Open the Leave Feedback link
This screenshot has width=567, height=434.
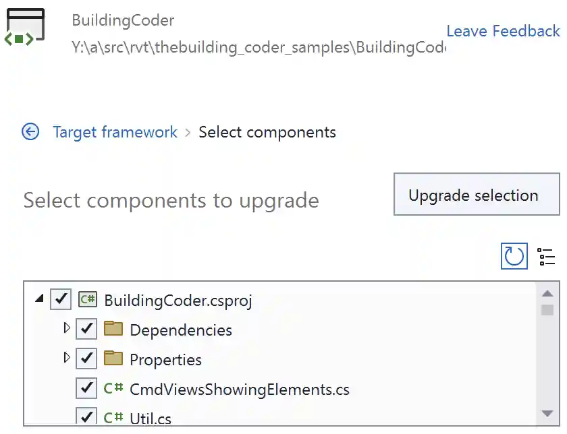click(x=503, y=31)
